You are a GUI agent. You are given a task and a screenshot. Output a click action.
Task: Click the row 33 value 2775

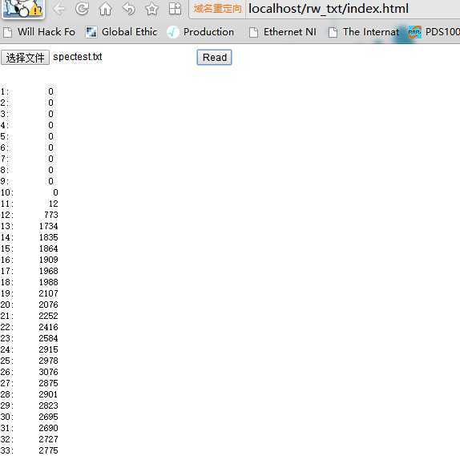pyautogui.click(x=48, y=450)
